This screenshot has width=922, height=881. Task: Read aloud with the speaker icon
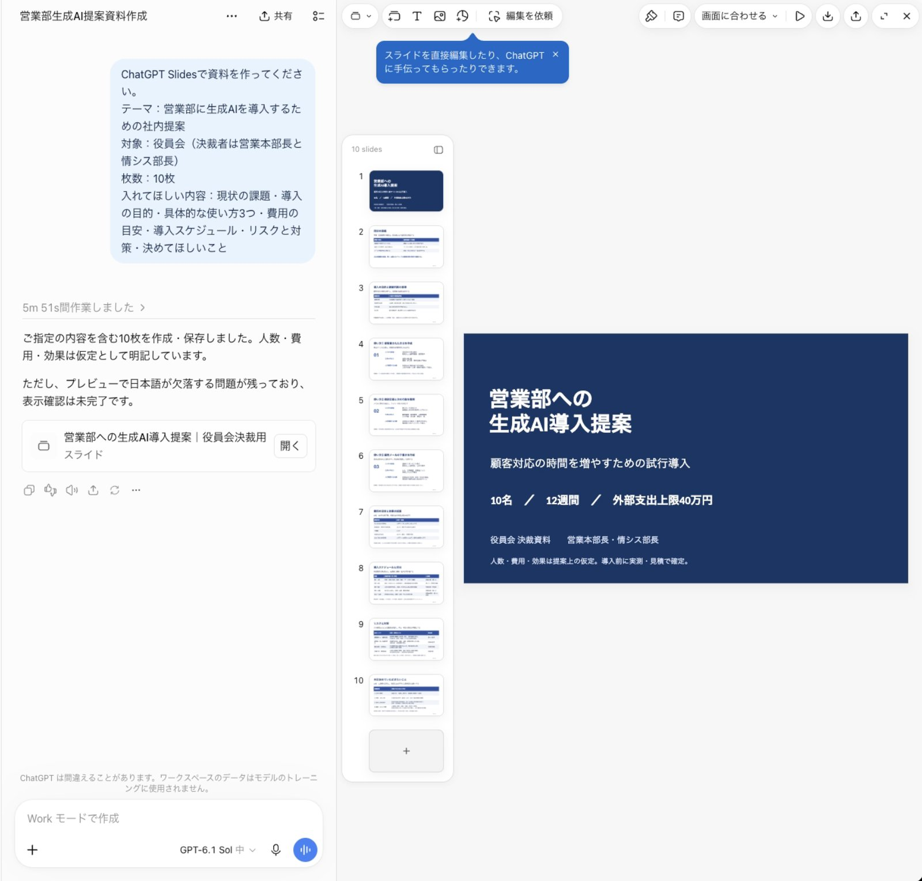click(71, 490)
